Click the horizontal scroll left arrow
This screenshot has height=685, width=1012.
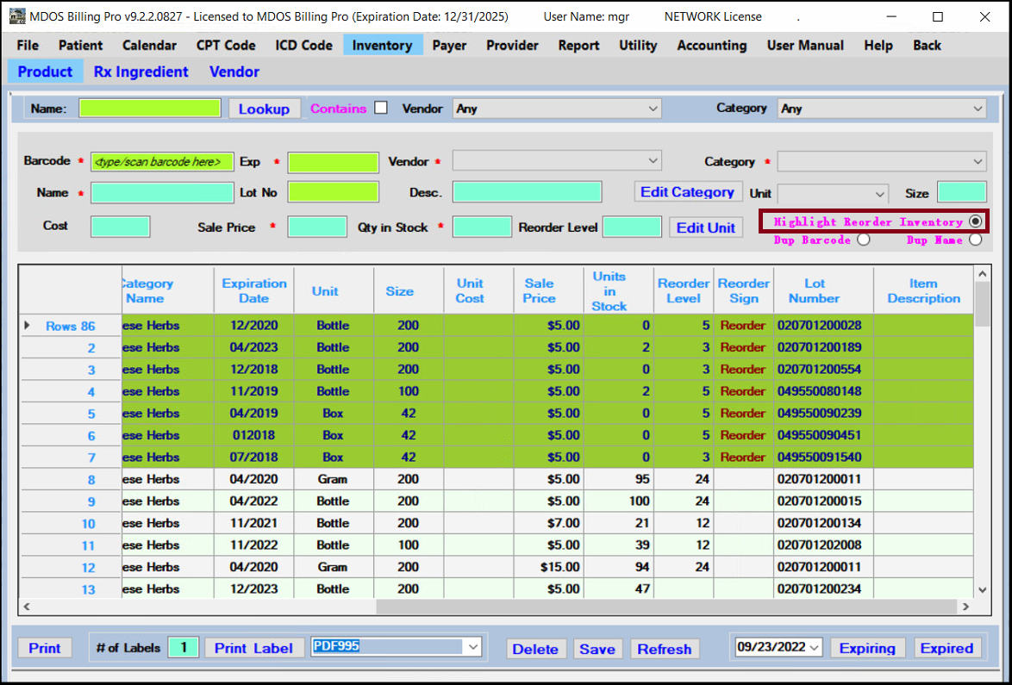[x=27, y=607]
